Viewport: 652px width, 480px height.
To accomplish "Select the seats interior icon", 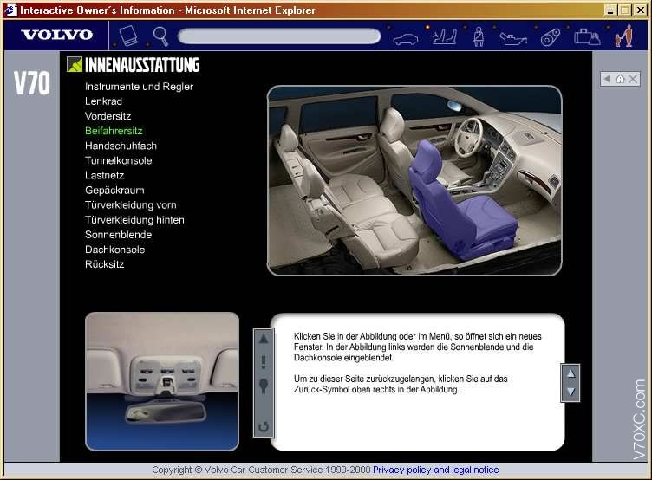I will tap(445, 36).
